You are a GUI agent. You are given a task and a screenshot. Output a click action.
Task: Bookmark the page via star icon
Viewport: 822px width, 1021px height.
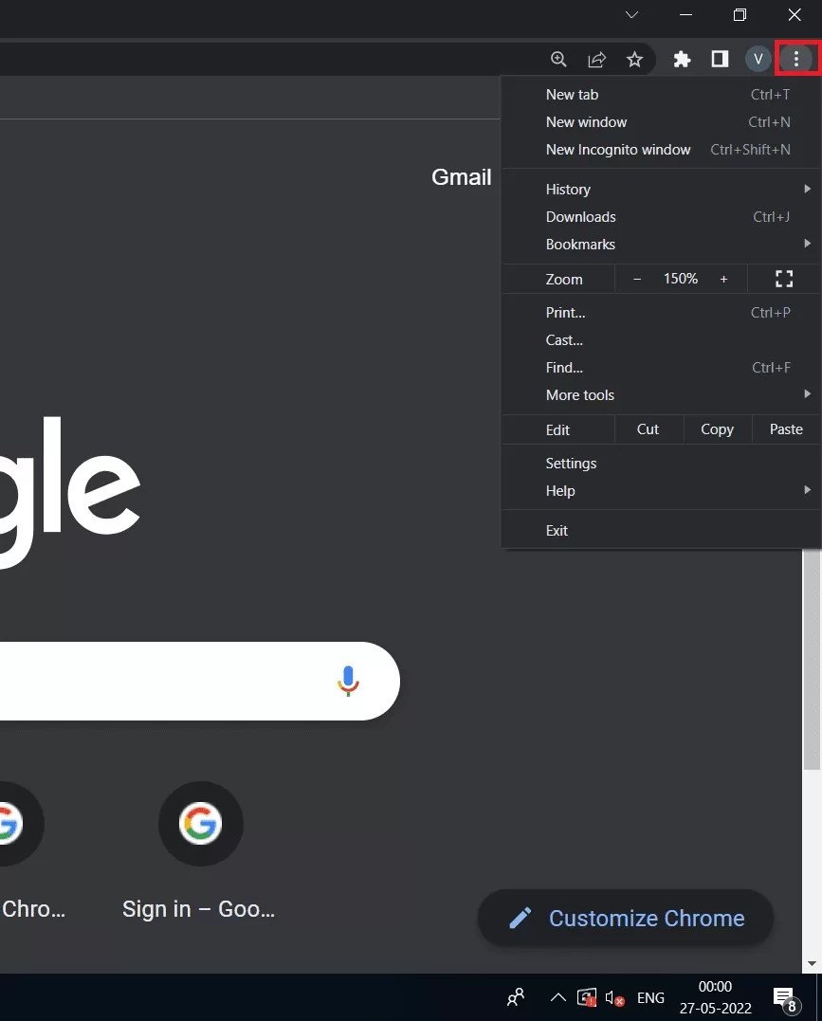pyautogui.click(x=634, y=59)
